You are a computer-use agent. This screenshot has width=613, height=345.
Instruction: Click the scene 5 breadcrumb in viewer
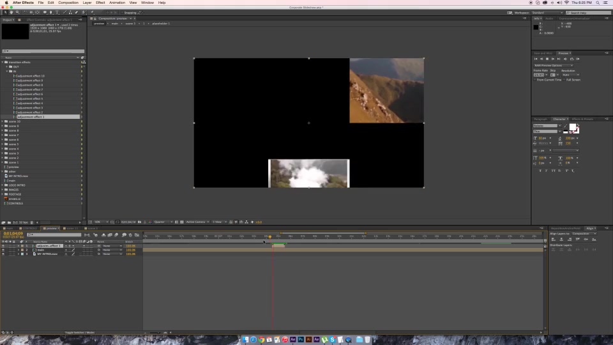[x=130, y=24]
